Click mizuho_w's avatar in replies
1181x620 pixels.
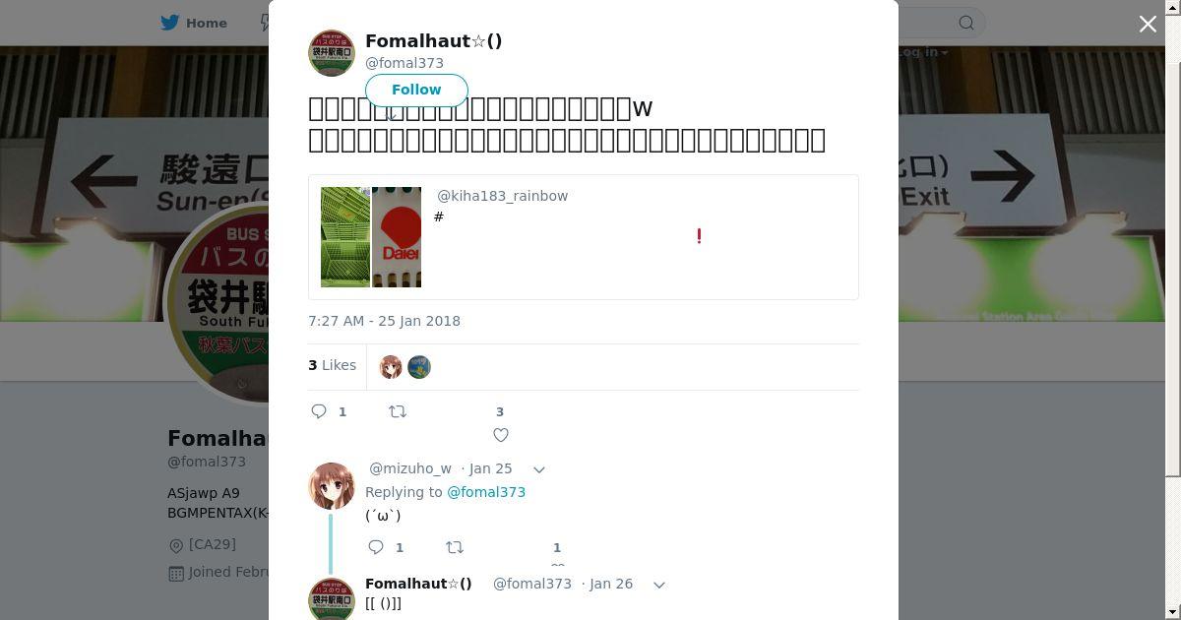click(x=332, y=486)
